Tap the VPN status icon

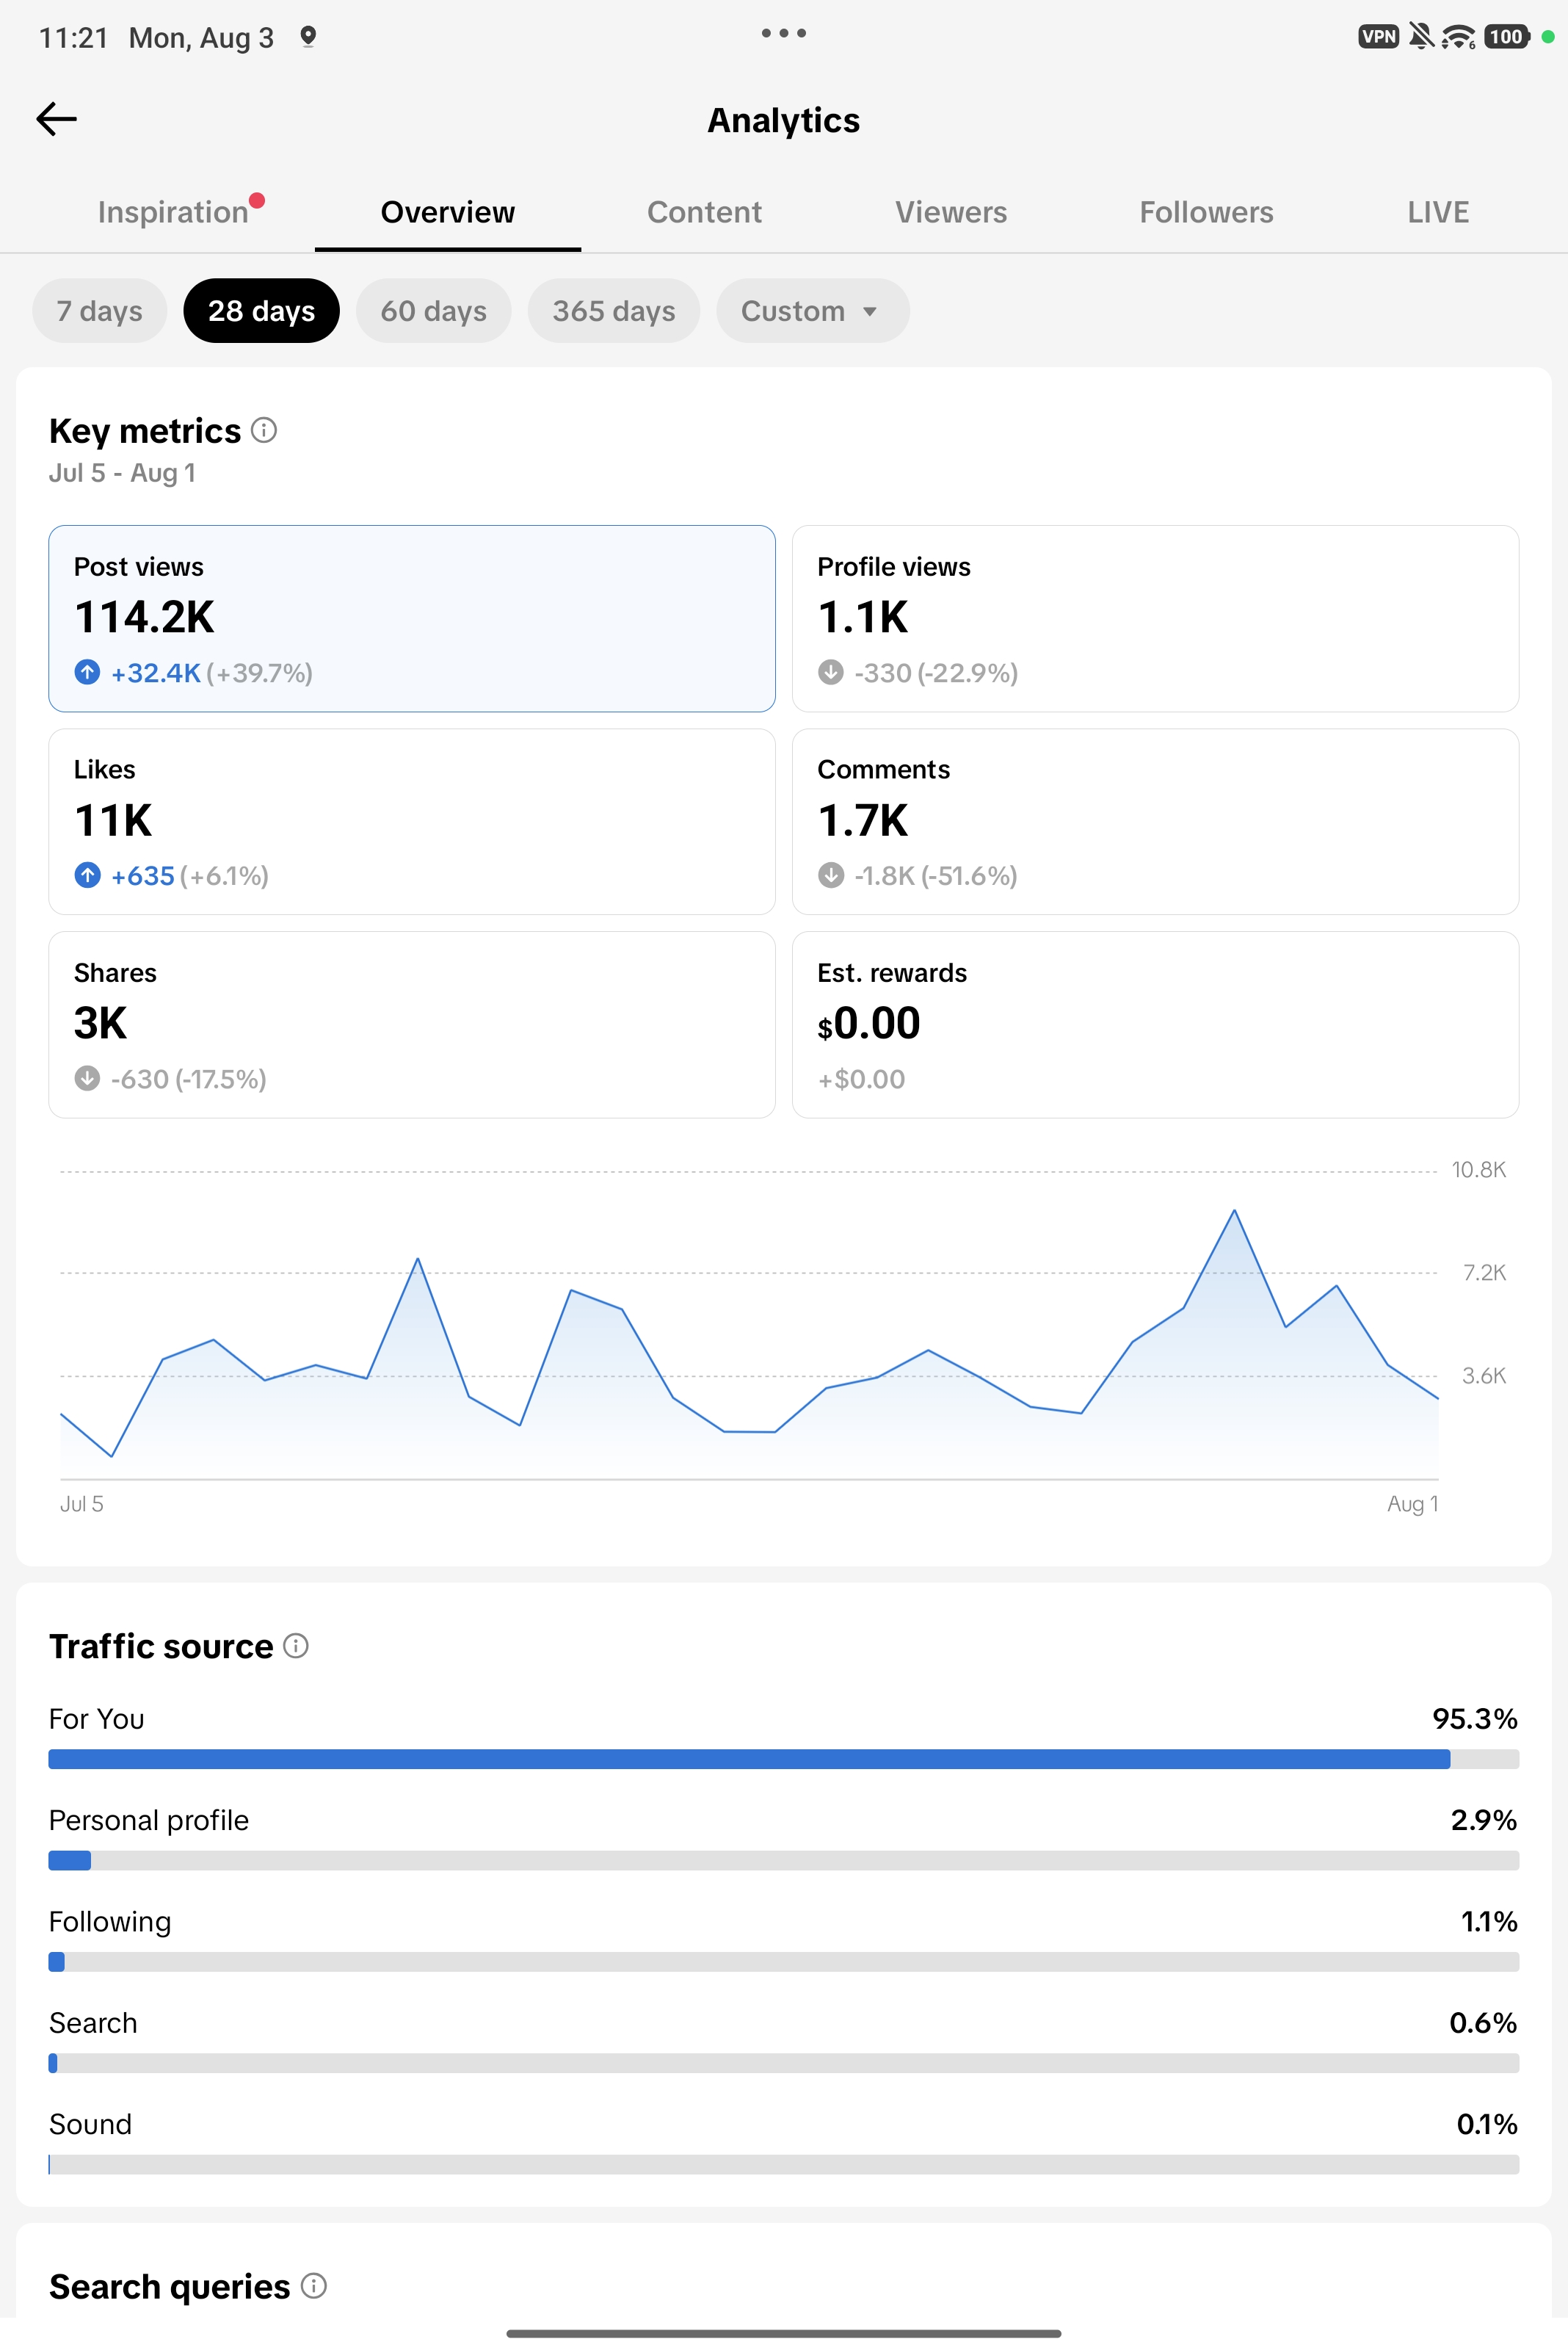click(x=1378, y=37)
